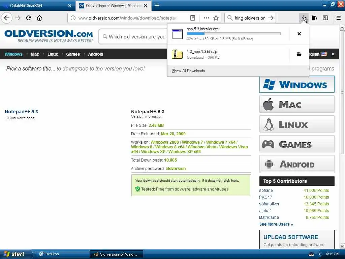This screenshot has height=259, width=345.
Task: Close the CollabNet SearXNG tab
Action: [x=69, y=6]
